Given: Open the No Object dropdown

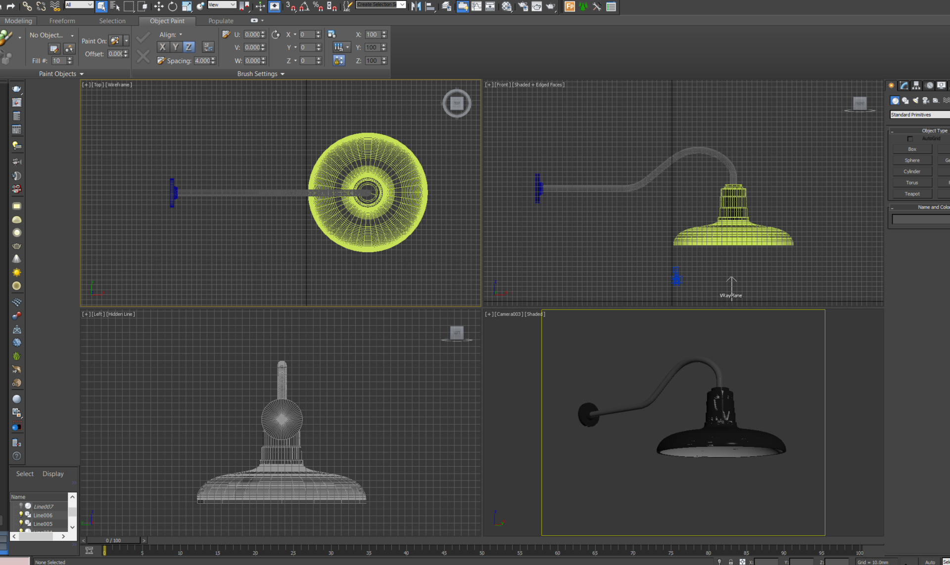Looking at the screenshot, I should click(x=51, y=35).
